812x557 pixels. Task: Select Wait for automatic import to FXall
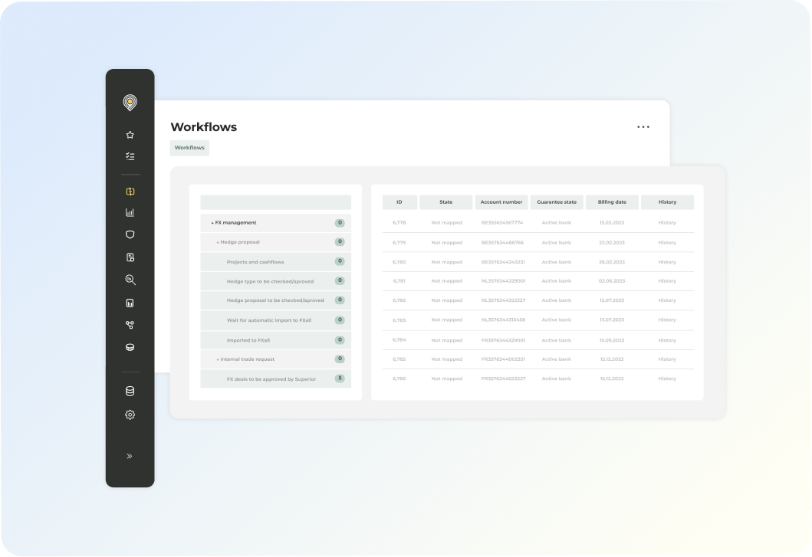coord(275,320)
